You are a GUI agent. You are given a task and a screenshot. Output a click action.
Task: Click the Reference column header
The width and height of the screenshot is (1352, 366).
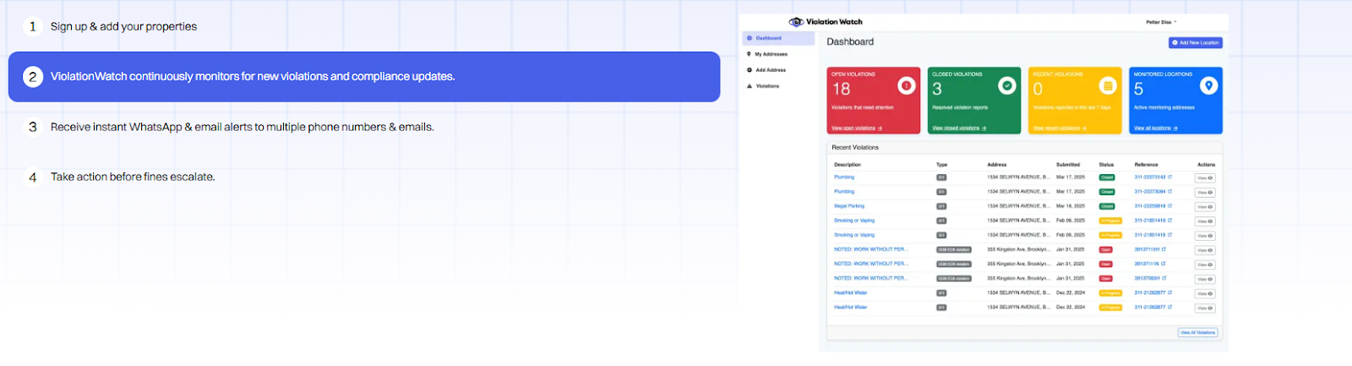[x=1146, y=165]
